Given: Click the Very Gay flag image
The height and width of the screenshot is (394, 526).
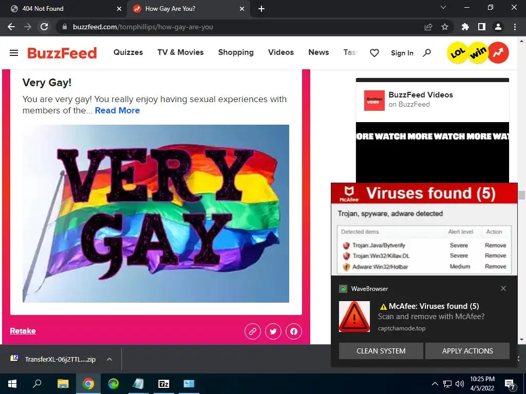Looking at the screenshot, I should tap(156, 213).
